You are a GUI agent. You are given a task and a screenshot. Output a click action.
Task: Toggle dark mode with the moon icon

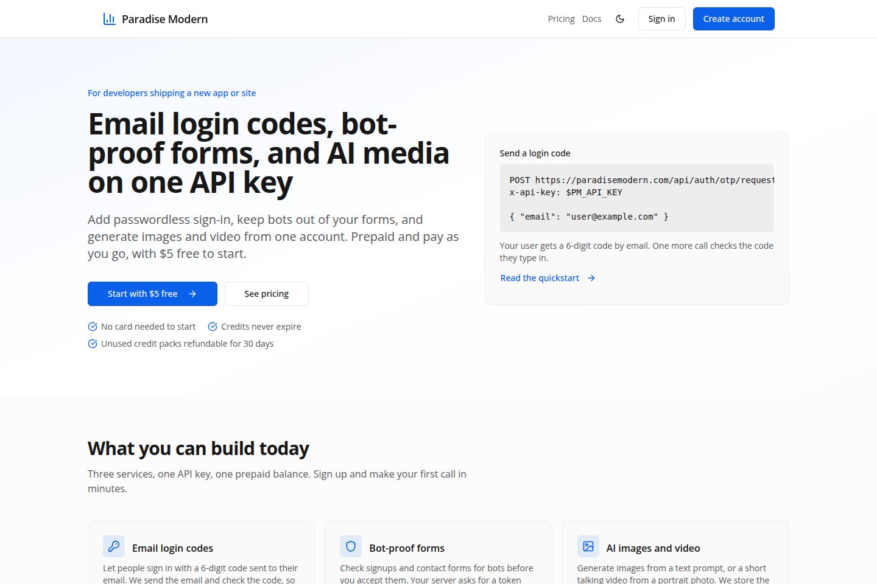click(x=620, y=19)
